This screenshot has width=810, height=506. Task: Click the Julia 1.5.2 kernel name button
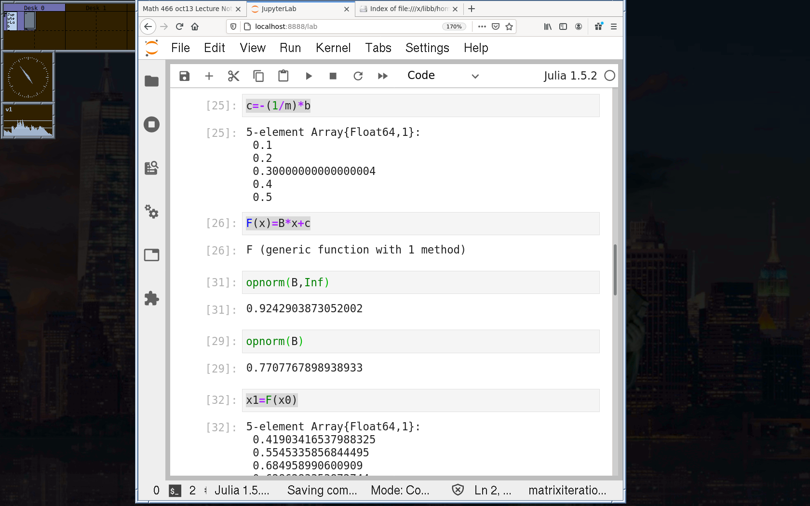(x=570, y=76)
